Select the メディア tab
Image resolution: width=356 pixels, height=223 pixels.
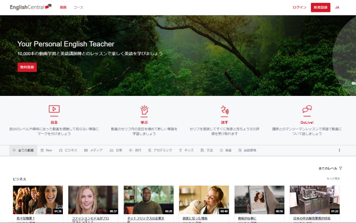(x=93, y=151)
